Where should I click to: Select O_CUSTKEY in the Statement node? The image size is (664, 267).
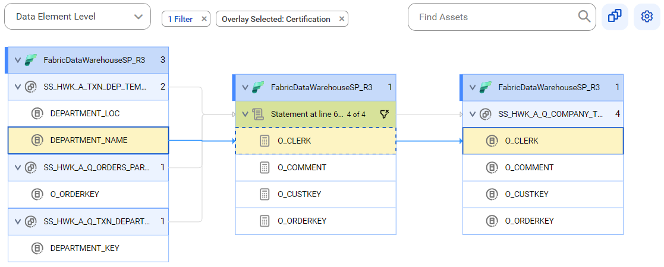316,195
